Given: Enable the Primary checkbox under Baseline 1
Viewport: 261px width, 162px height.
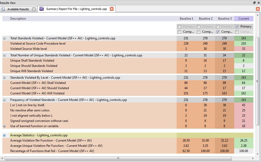Looking at the screenshot, I should (179, 26).
